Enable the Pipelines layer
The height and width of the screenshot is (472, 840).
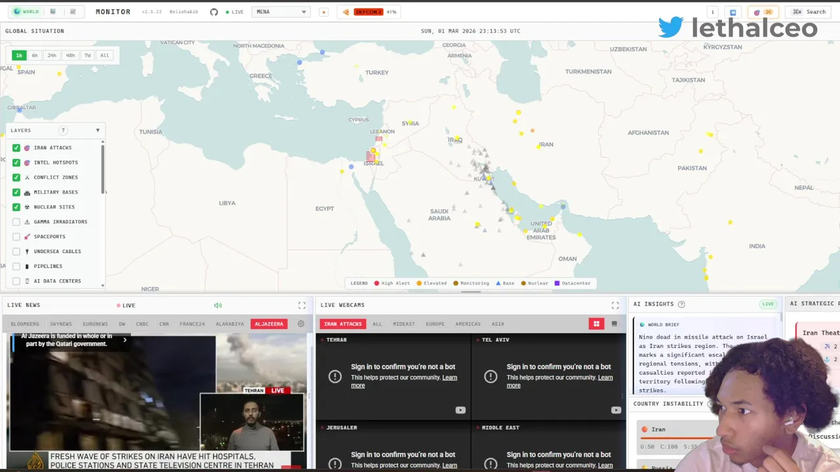coord(16,266)
